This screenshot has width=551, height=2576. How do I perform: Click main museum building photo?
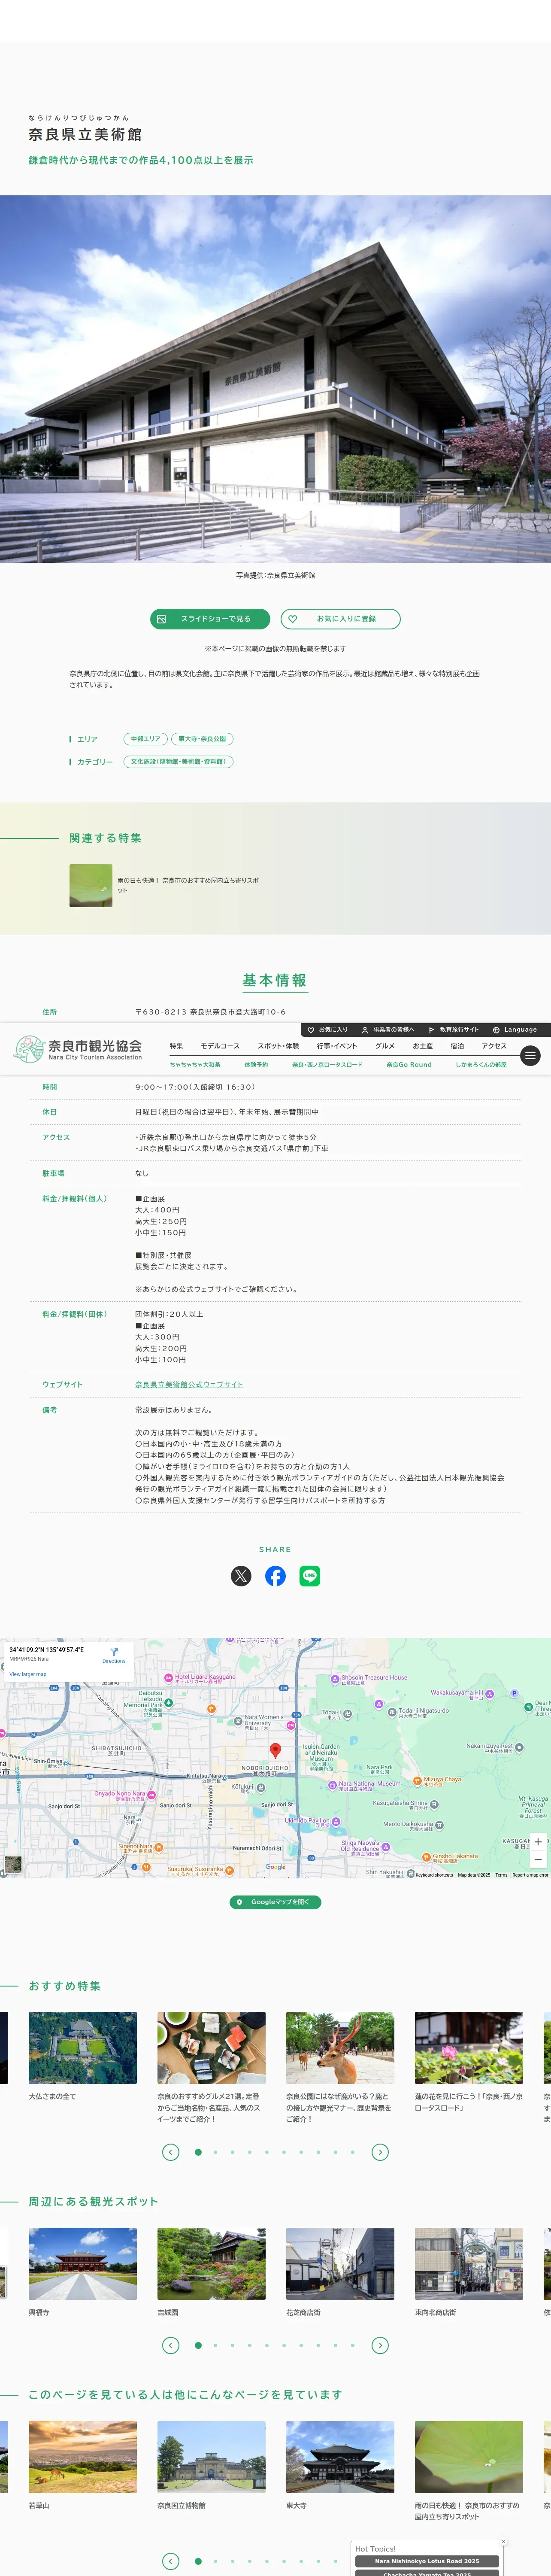[x=275, y=379]
